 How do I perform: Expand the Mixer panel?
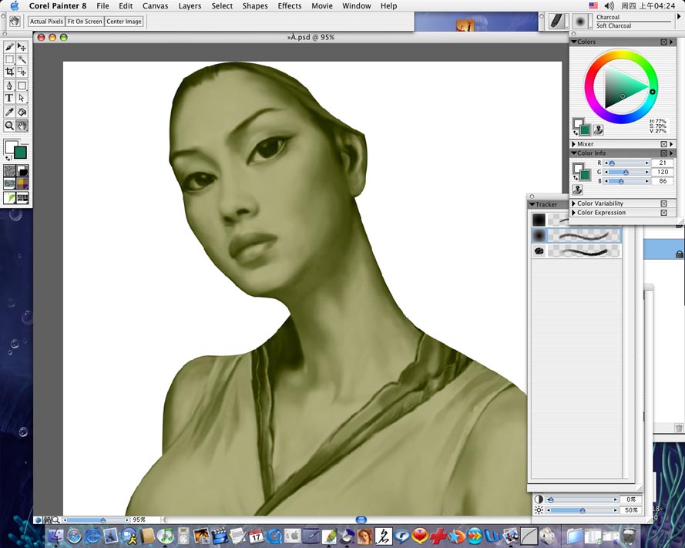(573, 144)
